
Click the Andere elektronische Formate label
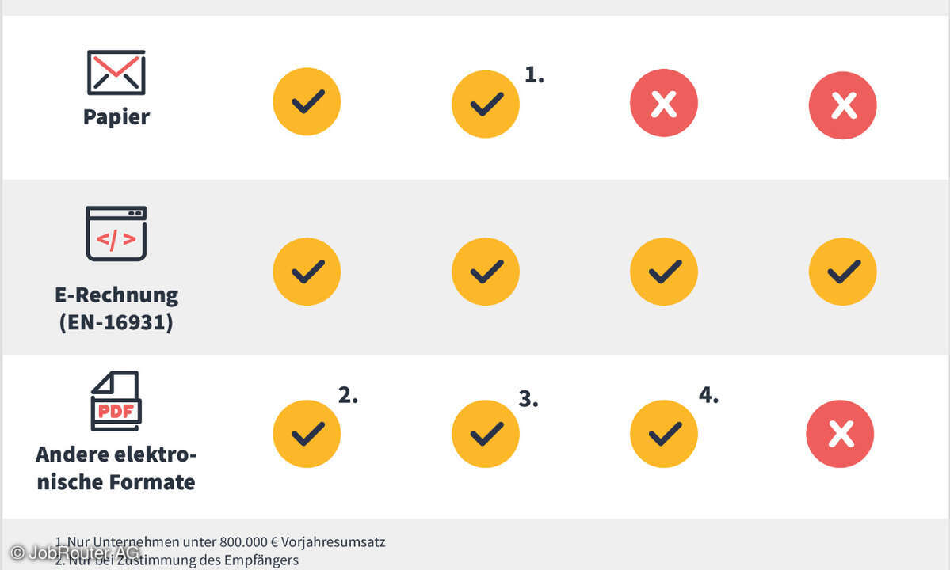(116, 469)
